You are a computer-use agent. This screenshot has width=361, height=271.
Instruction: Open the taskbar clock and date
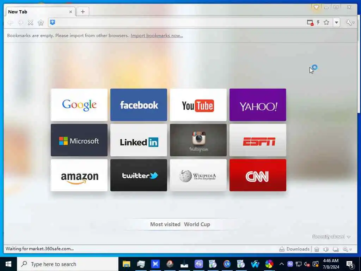[331, 264]
